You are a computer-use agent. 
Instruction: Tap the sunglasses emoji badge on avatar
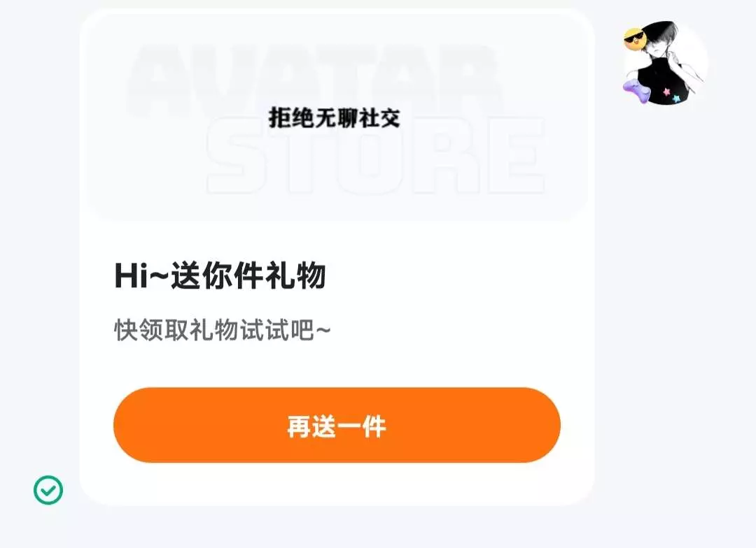point(634,39)
